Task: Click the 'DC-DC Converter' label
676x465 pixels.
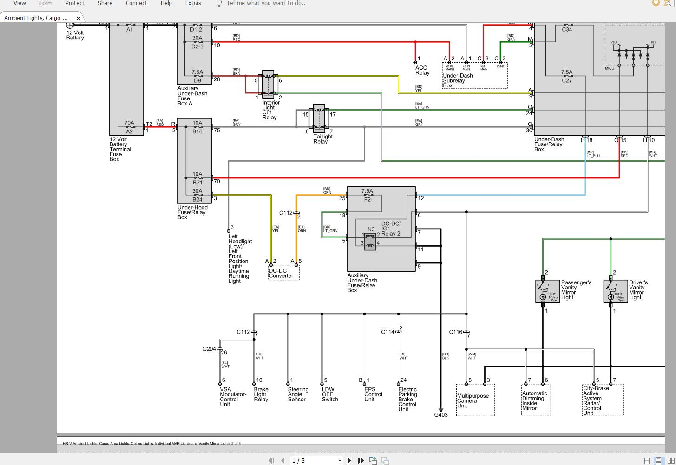Action: (281, 273)
